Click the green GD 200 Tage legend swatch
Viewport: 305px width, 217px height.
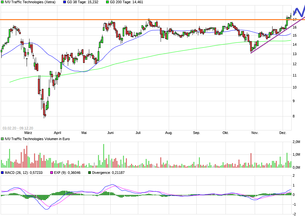point(107,2)
